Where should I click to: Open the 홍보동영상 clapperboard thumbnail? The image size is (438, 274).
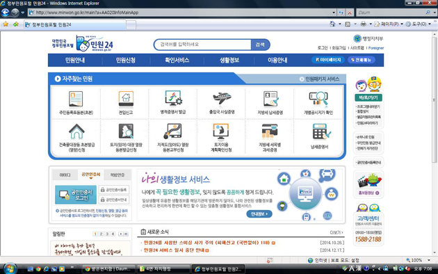coord(368,180)
